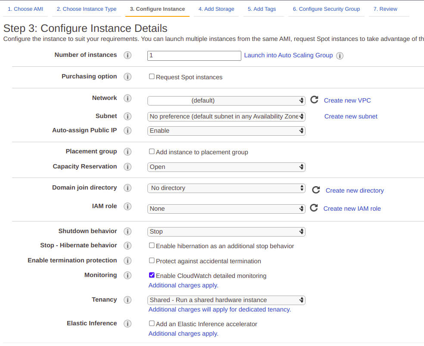Uncheck Enable CloudWatch detailed monitoring
Image resolution: width=424 pixels, height=346 pixels.
click(x=152, y=275)
